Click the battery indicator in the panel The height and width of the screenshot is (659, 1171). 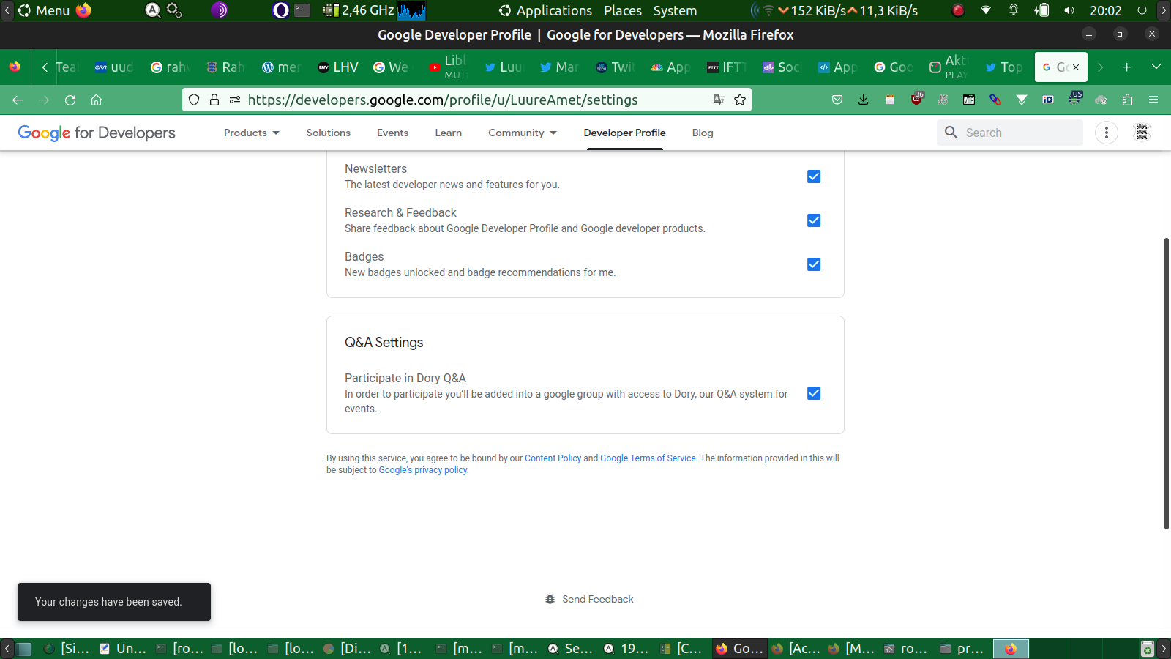click(x=1041, y=10)
